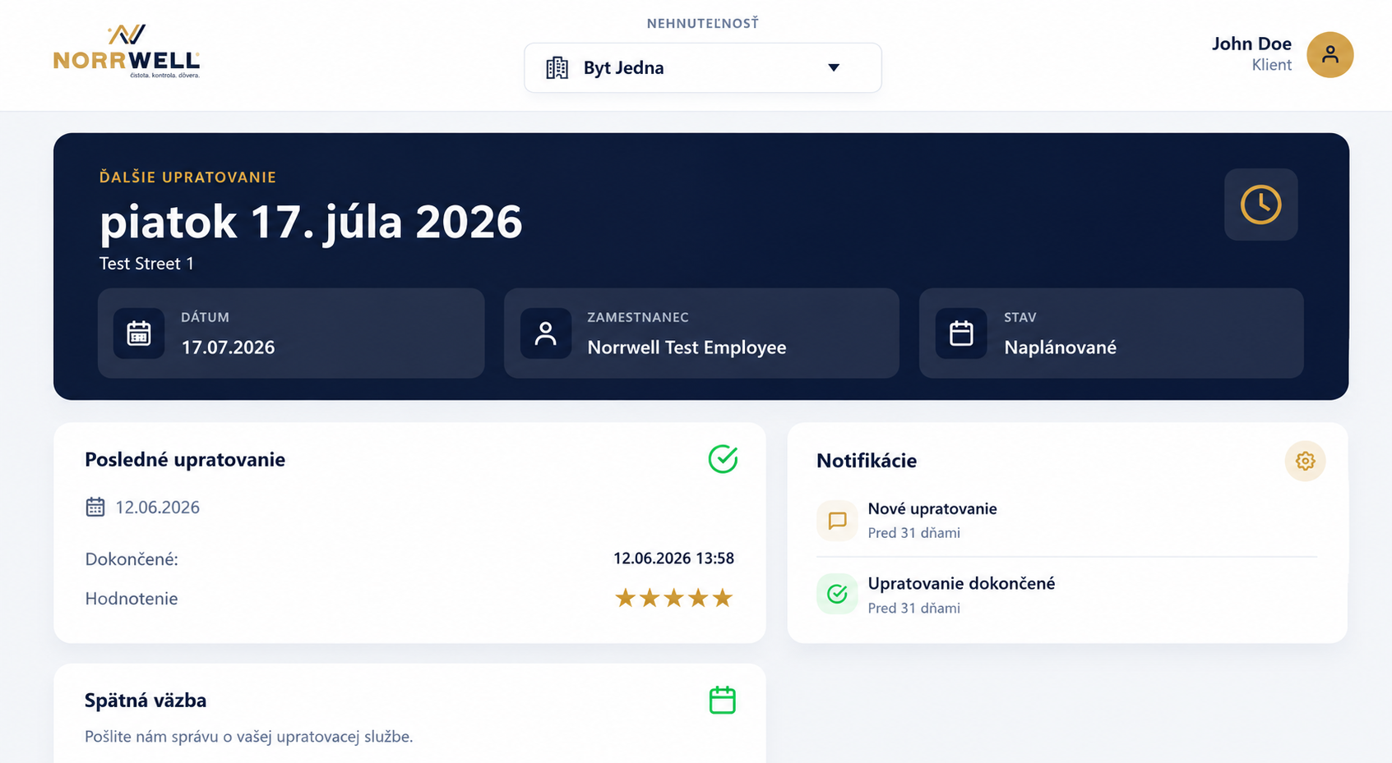
Task: Click the Notifikácie heading
Action: click(x=867, y=461)
